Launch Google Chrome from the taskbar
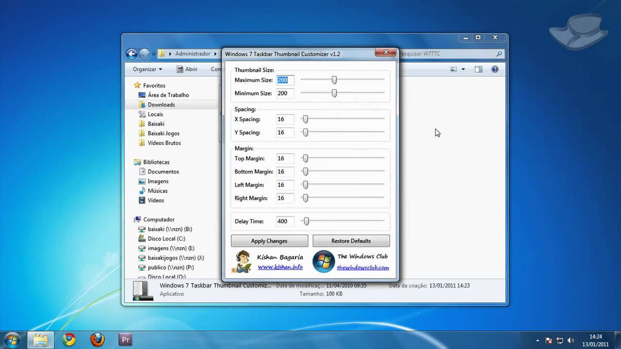Screen dimensions: 621x349 [x=69, y=340]
